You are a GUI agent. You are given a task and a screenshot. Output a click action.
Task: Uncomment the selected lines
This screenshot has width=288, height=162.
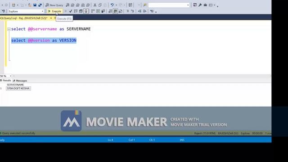click(x=132, y=11)
